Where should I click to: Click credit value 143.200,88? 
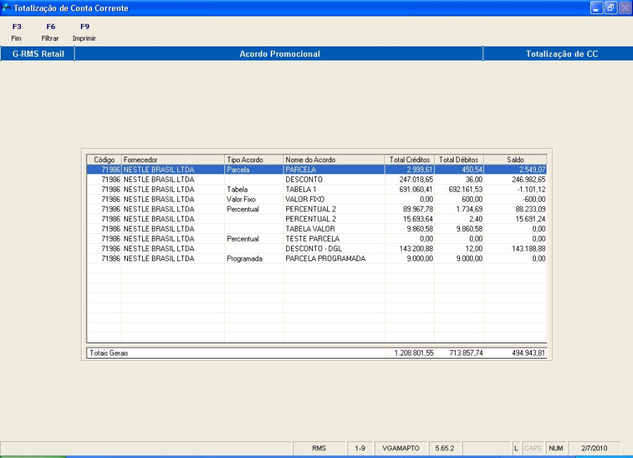tap(416, 249)
